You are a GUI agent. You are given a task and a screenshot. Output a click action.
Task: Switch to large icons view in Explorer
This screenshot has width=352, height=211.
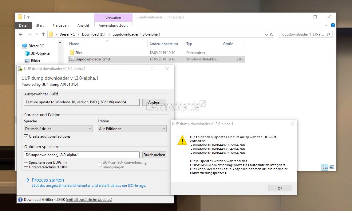click(332, 167)
